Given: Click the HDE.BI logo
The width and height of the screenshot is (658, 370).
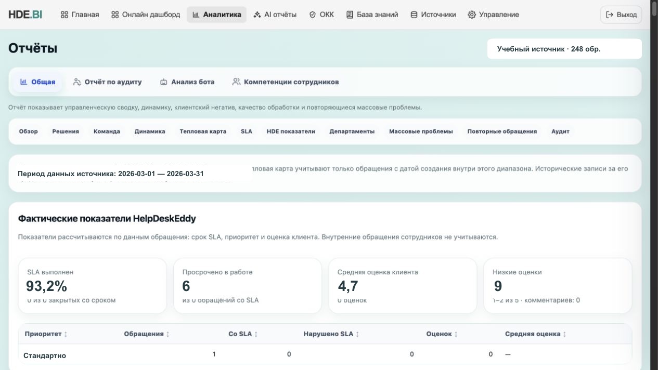Looking at the screenshot, I should point(25,15).
